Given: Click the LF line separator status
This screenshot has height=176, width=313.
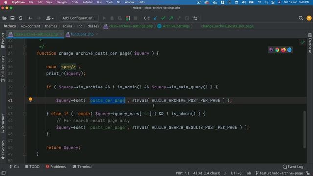Looking at the screenshot, I should coord(225,173).
